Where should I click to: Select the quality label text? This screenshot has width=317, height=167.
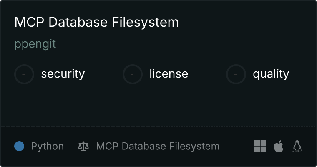pos(271,74)
